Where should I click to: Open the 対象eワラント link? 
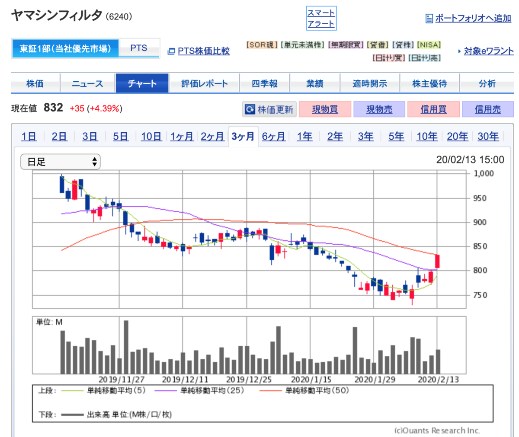pyautogui.click(x=489, y=51)
